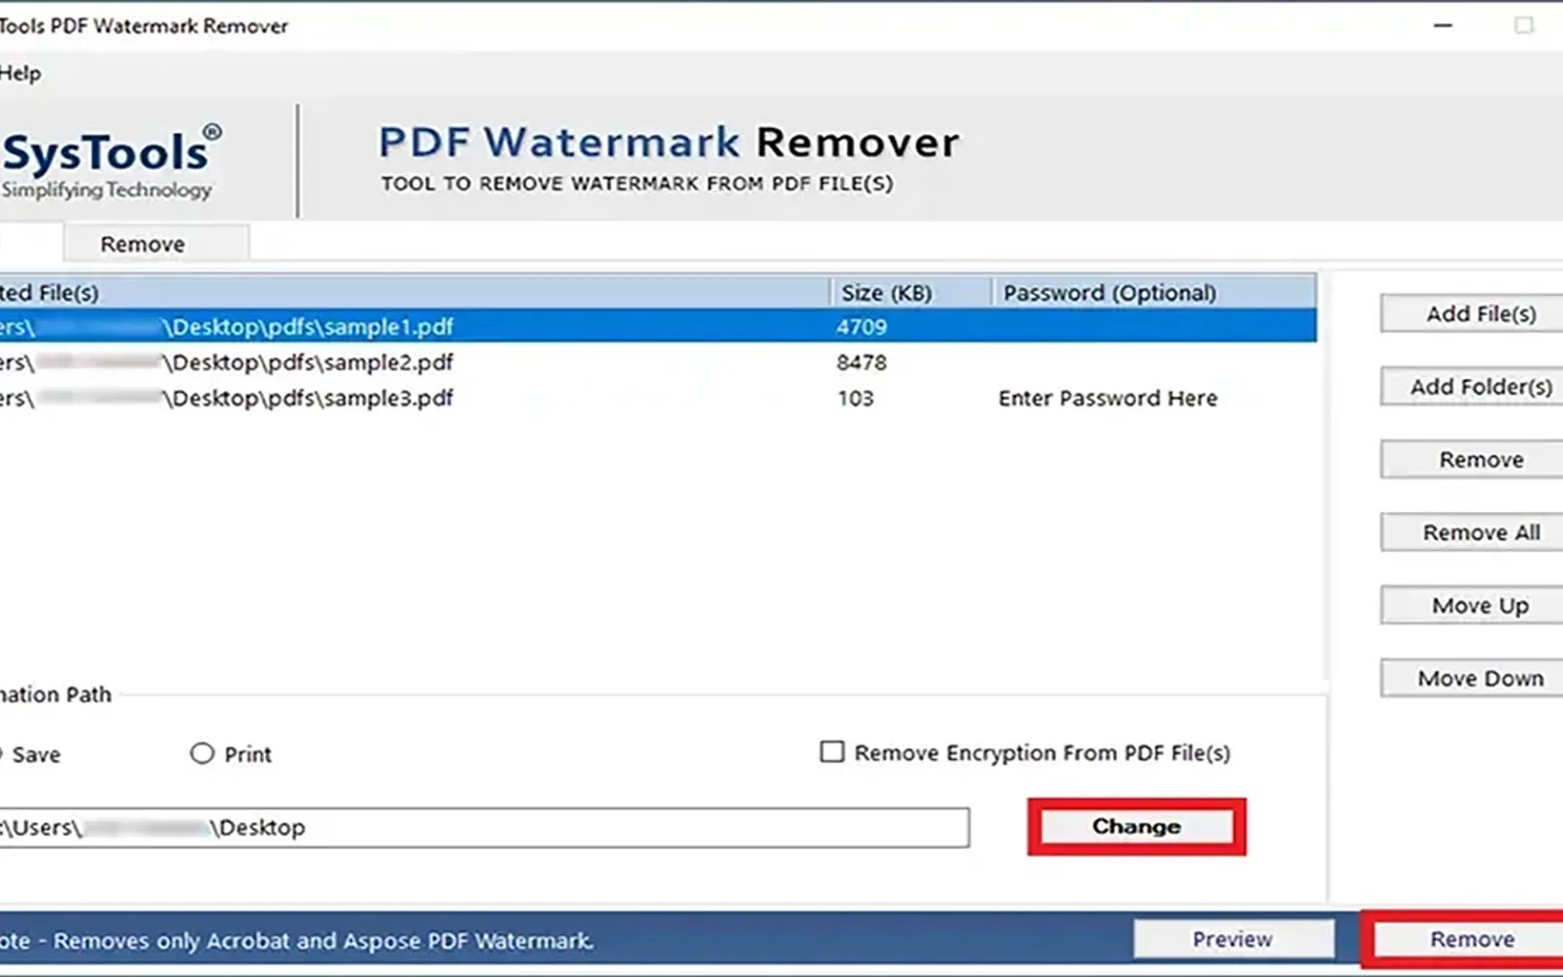Click the Enter Password Here cell
Viewport: 1563px width, 977px height.
(x=1108, y=398)
